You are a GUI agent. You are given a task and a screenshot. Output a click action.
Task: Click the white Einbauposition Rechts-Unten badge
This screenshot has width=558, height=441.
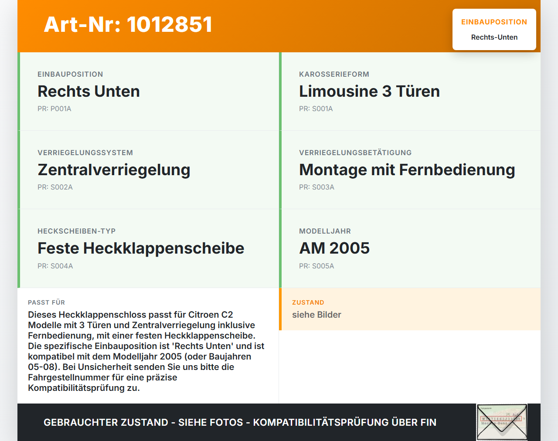click(x=494, y=29)
